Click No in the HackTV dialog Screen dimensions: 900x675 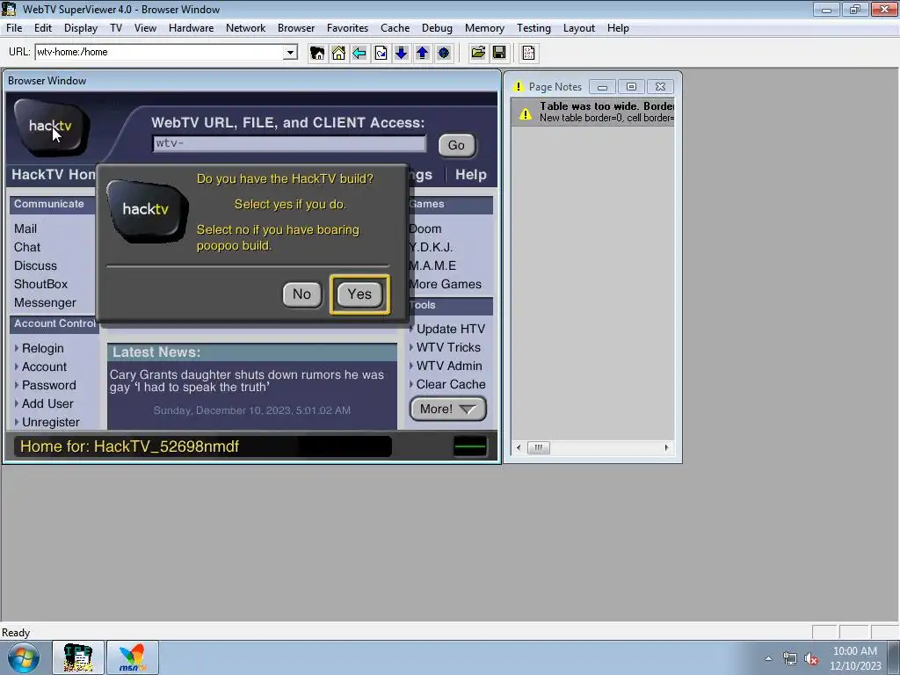[x=302, y=294]
